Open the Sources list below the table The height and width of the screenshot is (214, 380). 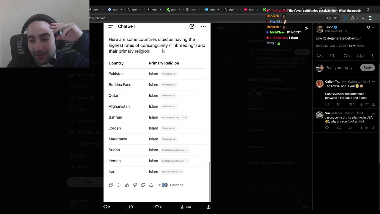[171, 185]
